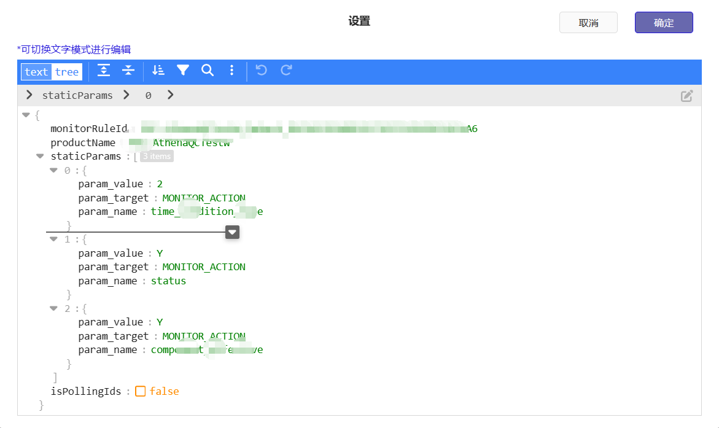Viewport: 719px width, 428px height.
Task: Click the 确定 confirm button
Action: click(x=664, y=23)
